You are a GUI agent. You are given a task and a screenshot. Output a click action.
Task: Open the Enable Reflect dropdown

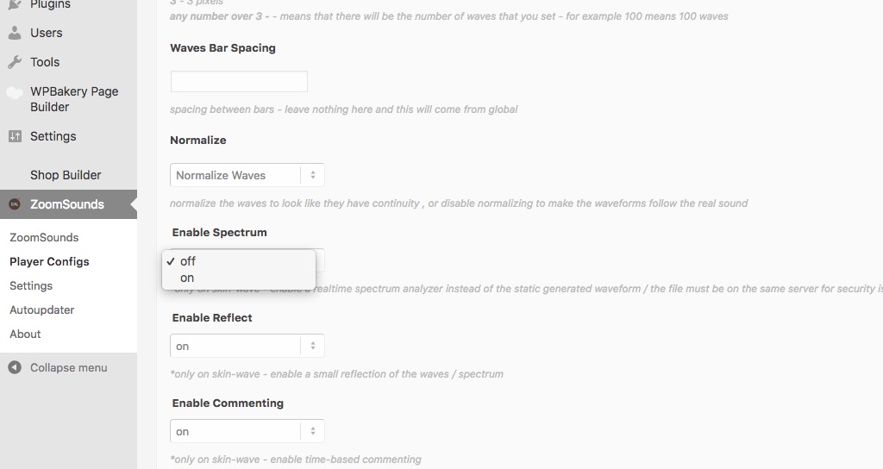(247, 346)
